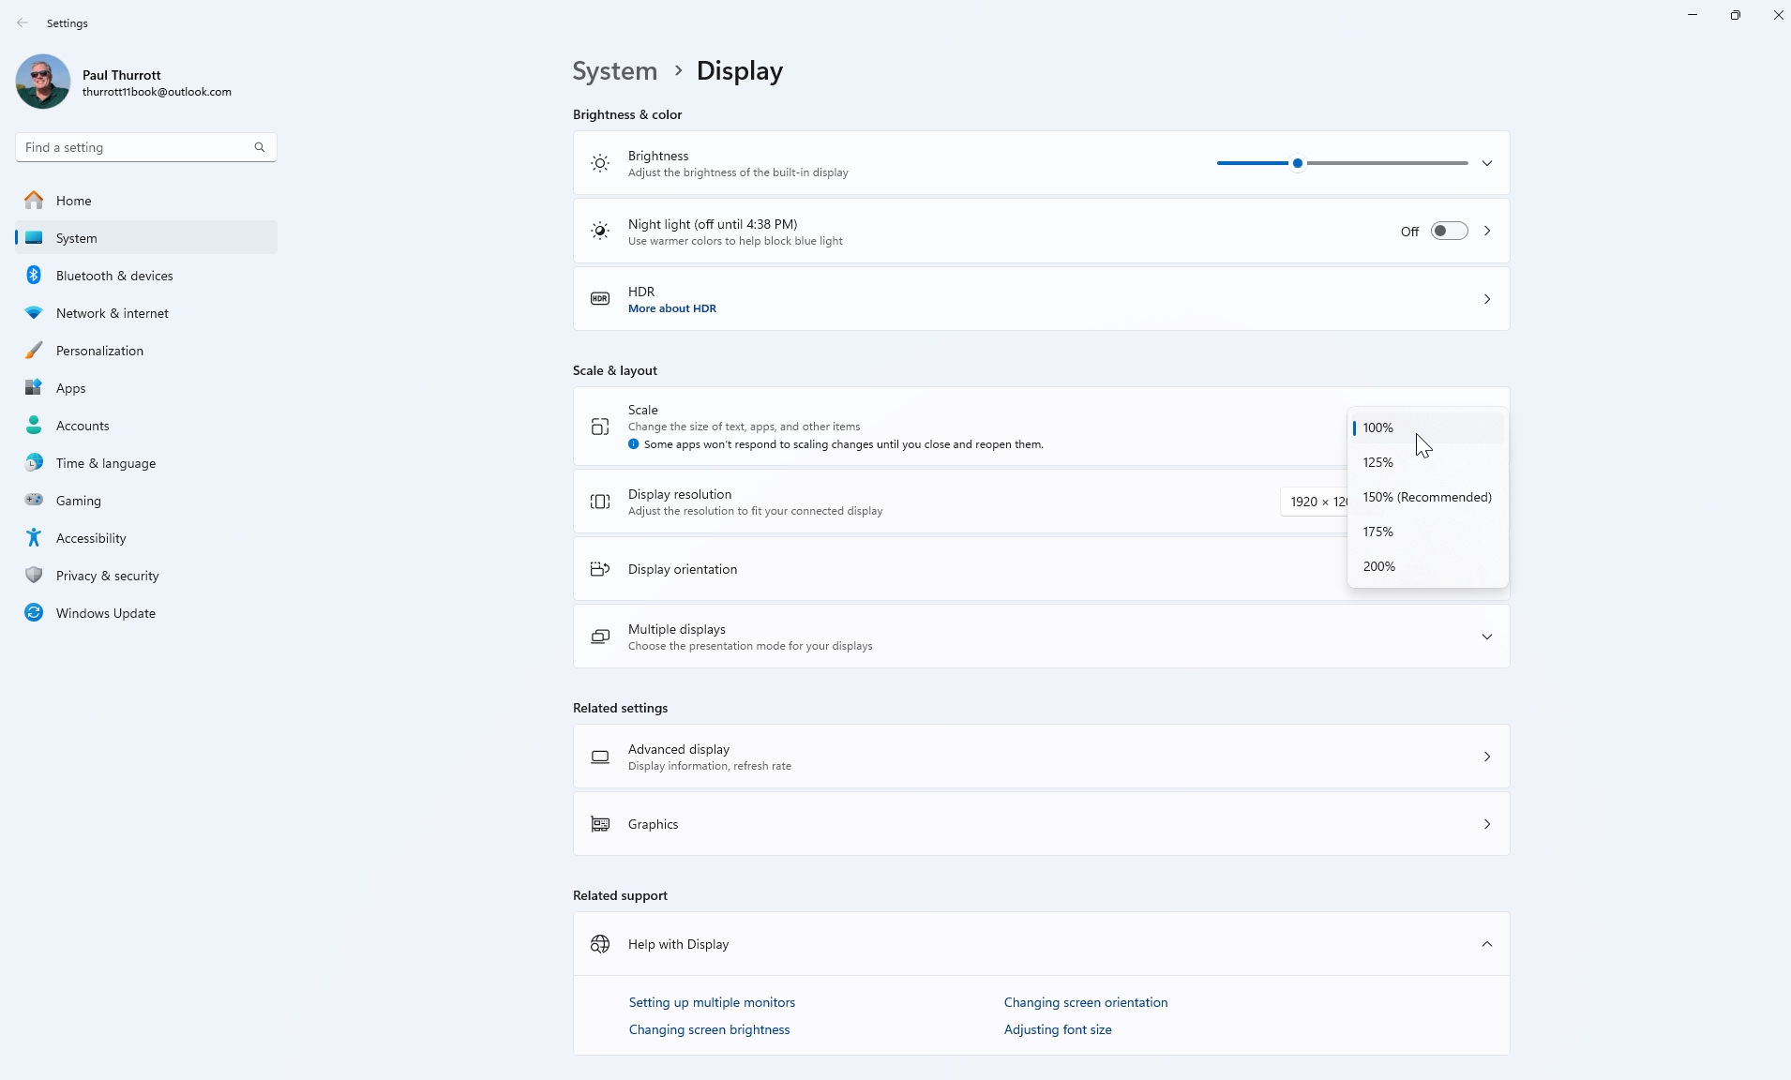
Task: Click the back arrow in the title bar
Action: [x=23, y=23]
